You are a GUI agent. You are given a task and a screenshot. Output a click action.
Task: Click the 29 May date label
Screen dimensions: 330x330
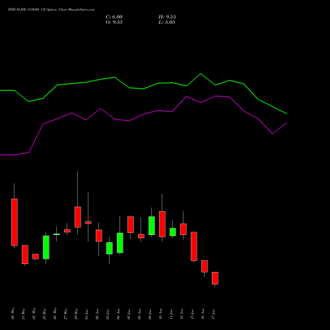click(x=77, y=313)
